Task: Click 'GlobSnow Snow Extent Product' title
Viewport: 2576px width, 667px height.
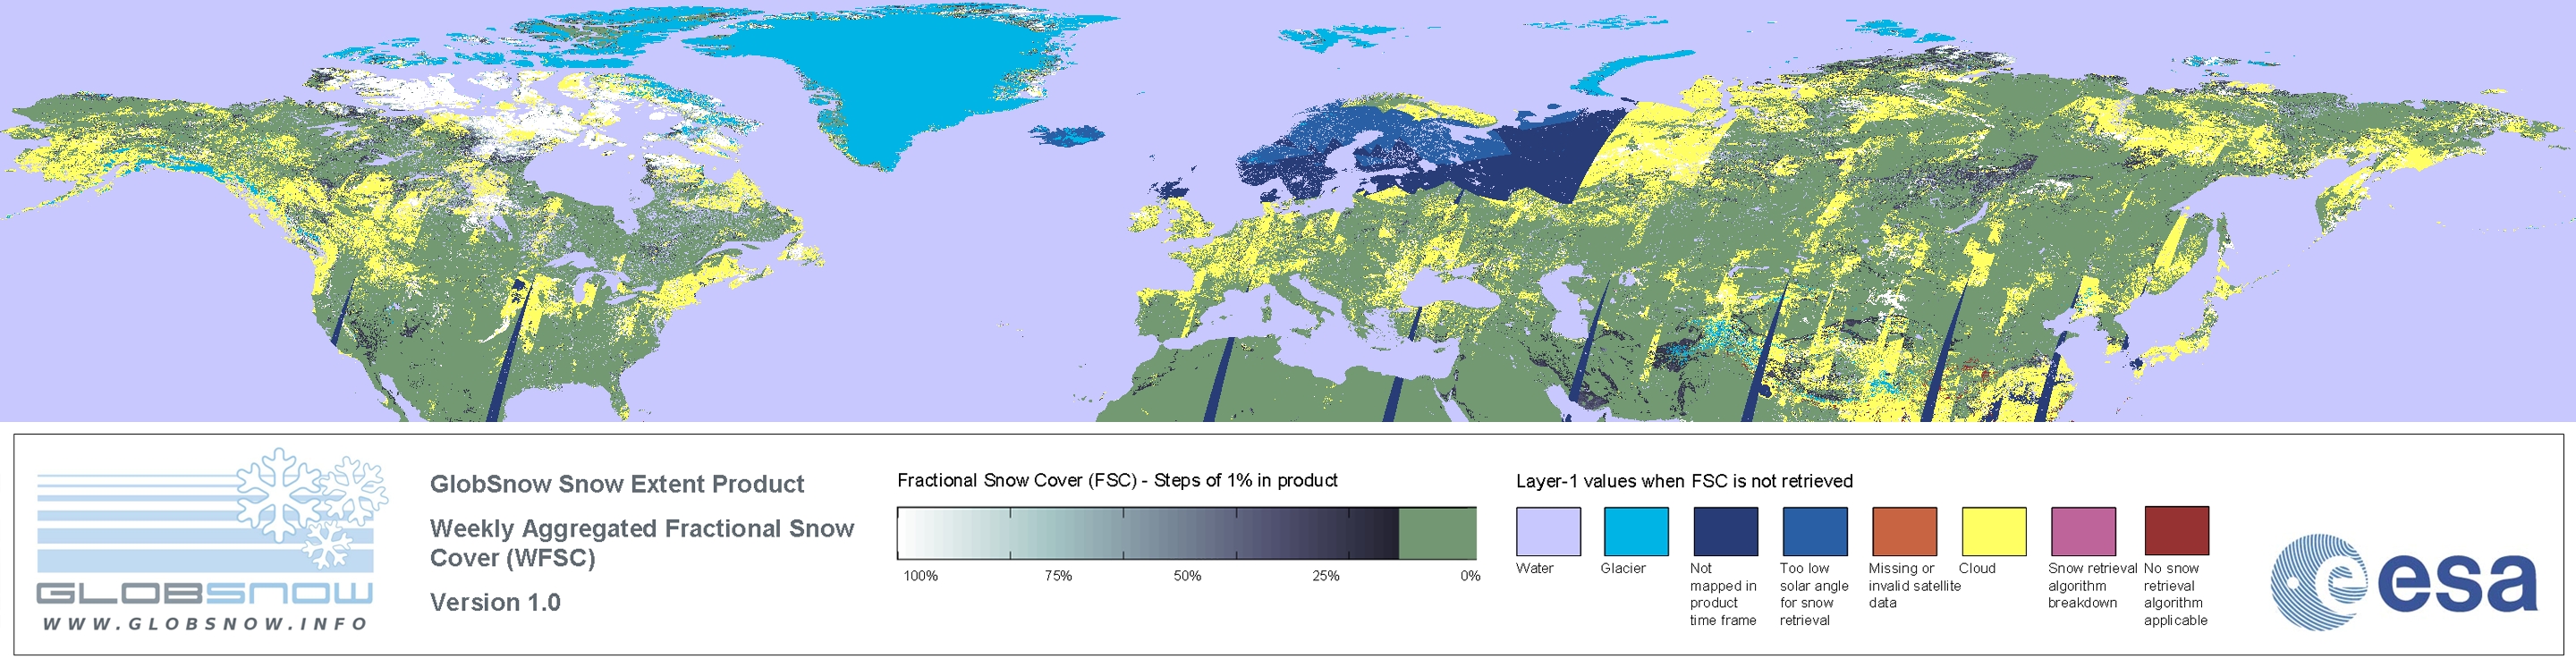Action: pos(617,484)
